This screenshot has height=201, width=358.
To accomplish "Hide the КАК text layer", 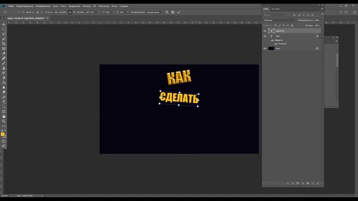I will [265, 36].
